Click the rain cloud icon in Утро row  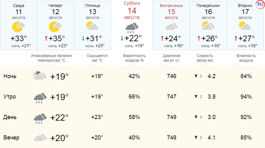point(40,98)
